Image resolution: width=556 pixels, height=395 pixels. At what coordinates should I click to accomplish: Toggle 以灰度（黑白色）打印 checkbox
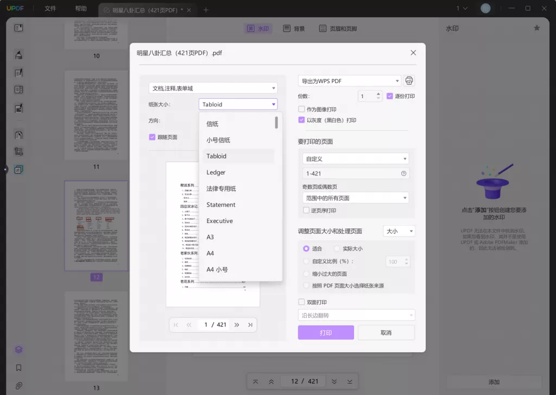tap(301, 120)
